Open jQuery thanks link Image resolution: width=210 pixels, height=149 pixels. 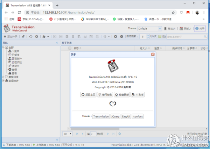click(x=115, y=116)
